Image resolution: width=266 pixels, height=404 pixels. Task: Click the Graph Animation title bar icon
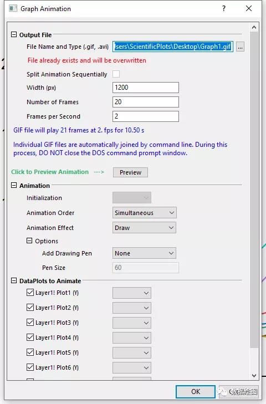click(x=13, y=8)
